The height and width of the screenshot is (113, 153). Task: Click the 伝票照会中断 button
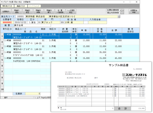134,11
